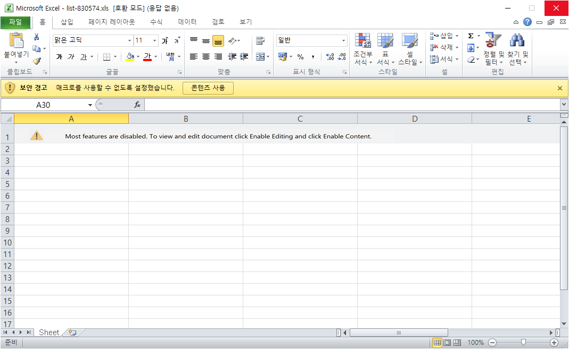The image size is (569, 349).
Task: Increase indent icon
Action: point(244,57)
